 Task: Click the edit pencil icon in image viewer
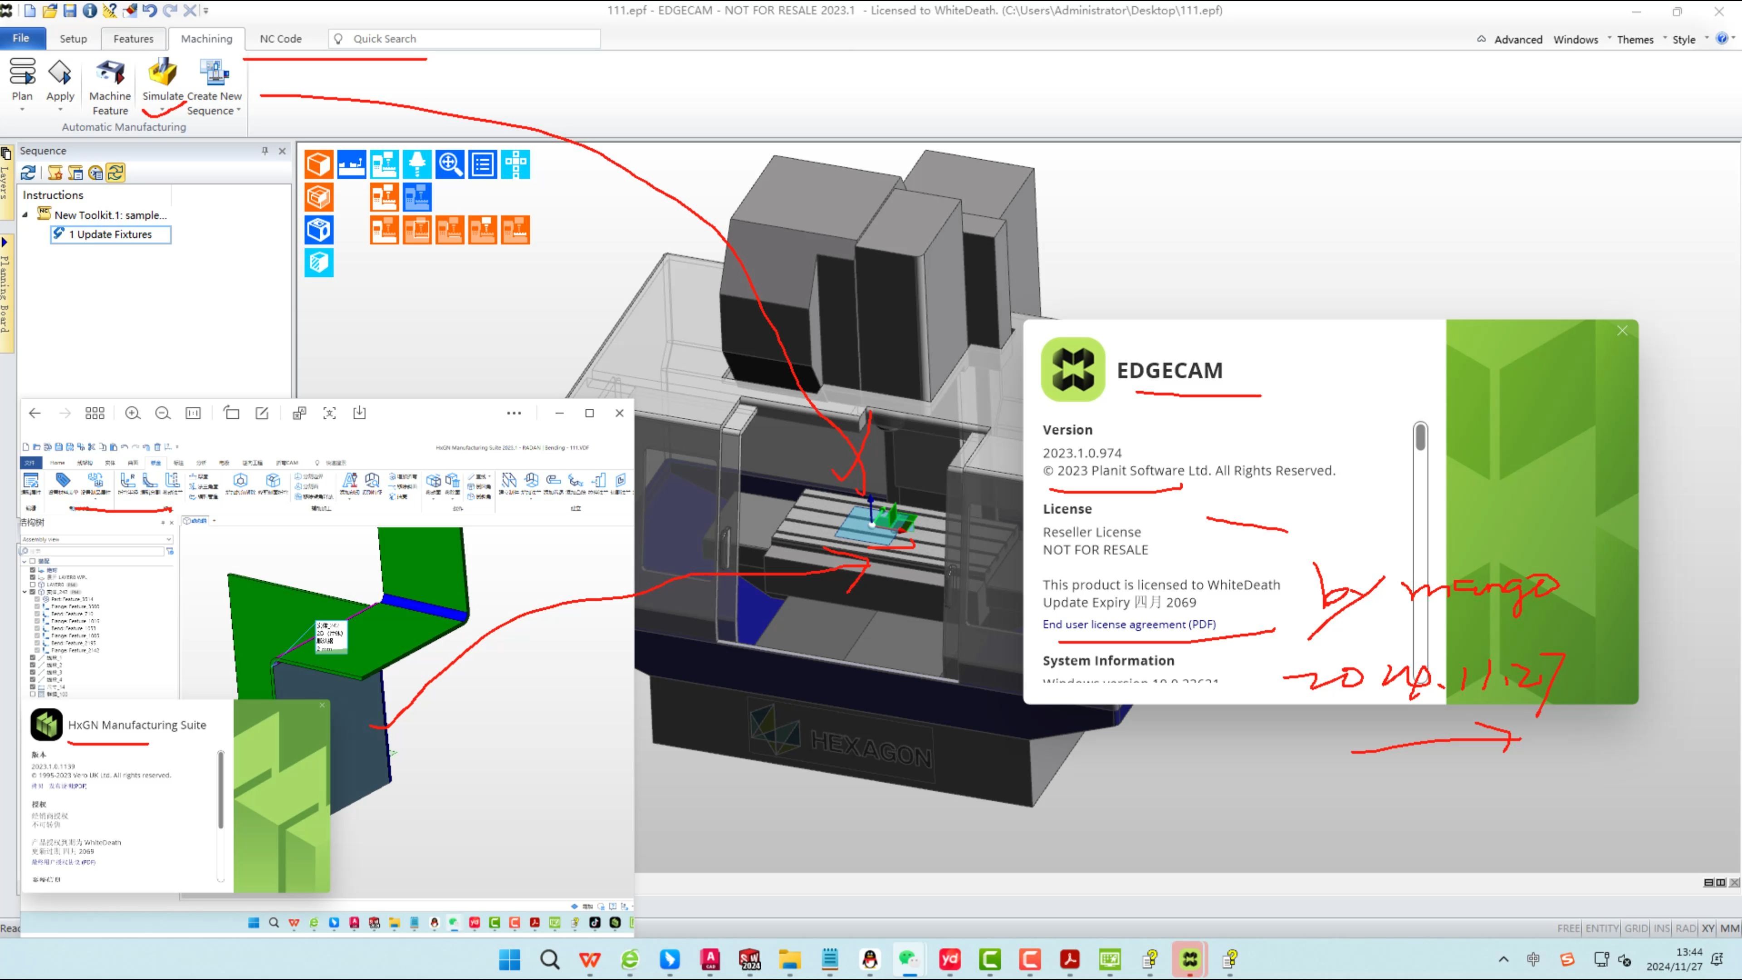[262, 413]
